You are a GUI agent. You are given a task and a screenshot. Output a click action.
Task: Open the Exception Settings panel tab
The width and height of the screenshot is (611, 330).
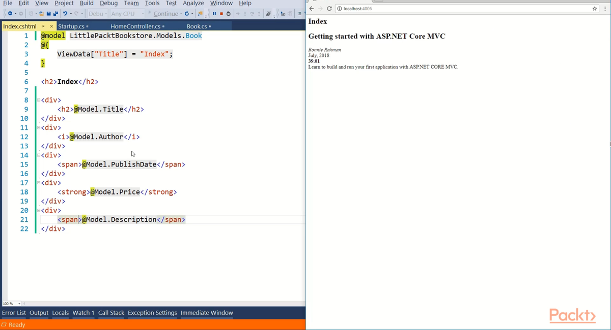pyautogui.click(x=152, y=313)
